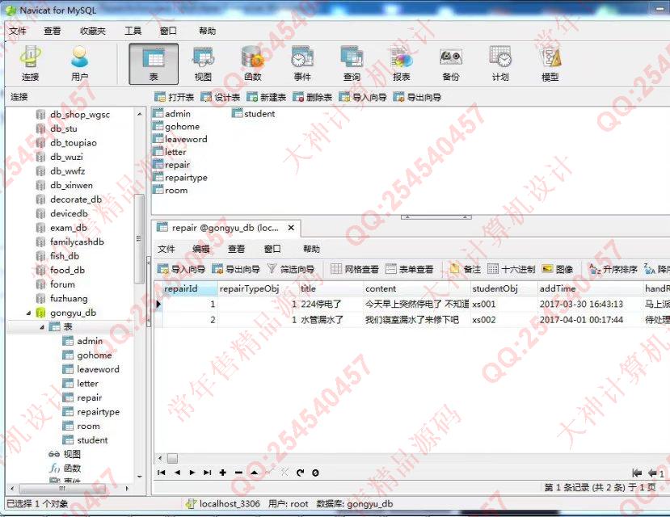Click 设计表 (Design Table) button
The height and width of the screenshot is (517, 670).
tap(221, 97)
